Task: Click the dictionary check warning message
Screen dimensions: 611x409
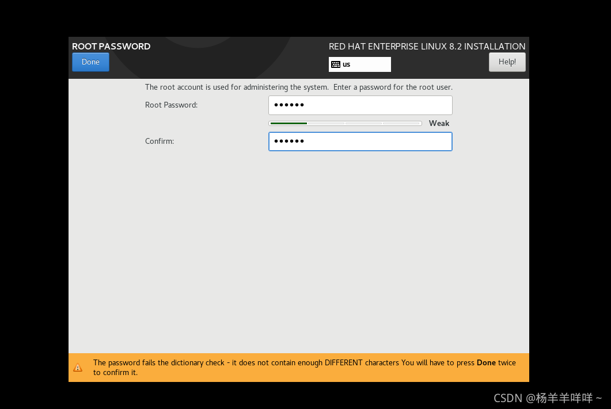Action: tap(304, 368)
